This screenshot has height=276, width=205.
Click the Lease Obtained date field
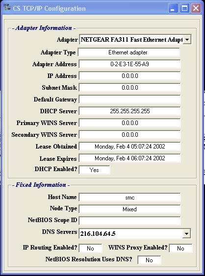(129, 147)
